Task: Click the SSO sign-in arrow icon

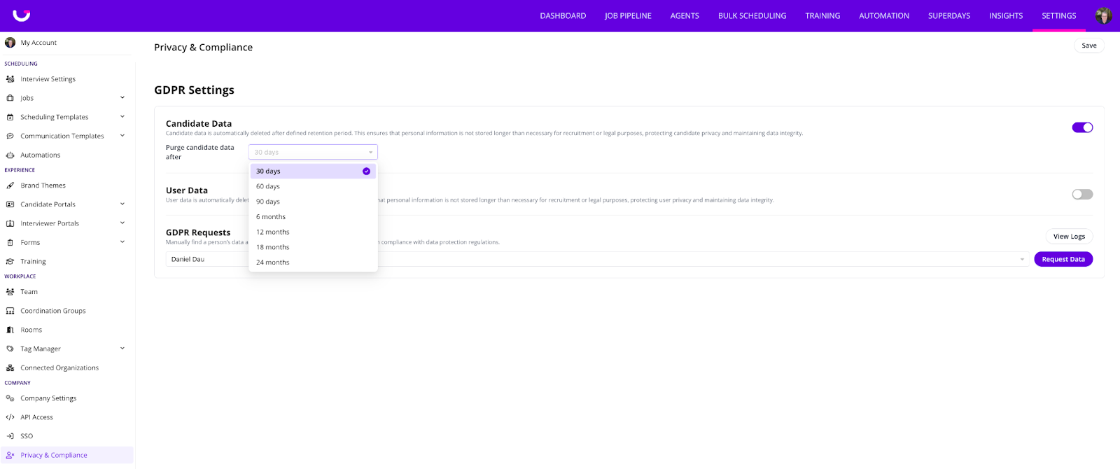Action: 10,436
